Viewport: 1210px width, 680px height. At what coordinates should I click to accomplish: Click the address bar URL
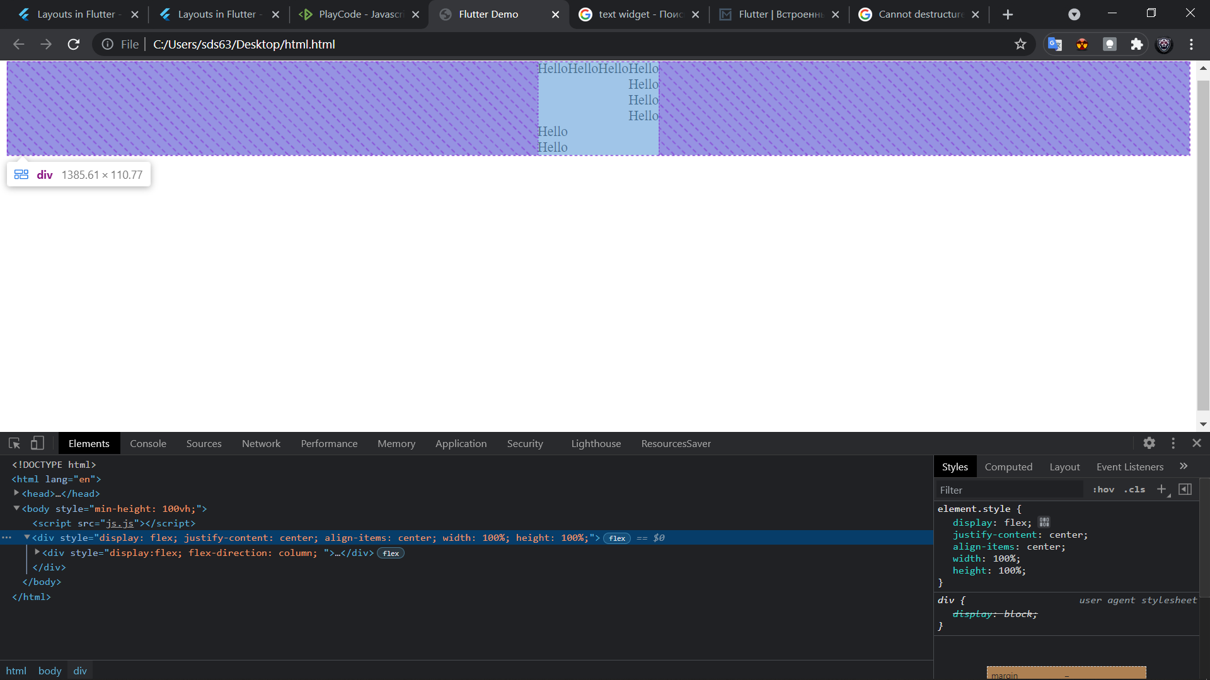pyautogui.click(x=244, y=44)
